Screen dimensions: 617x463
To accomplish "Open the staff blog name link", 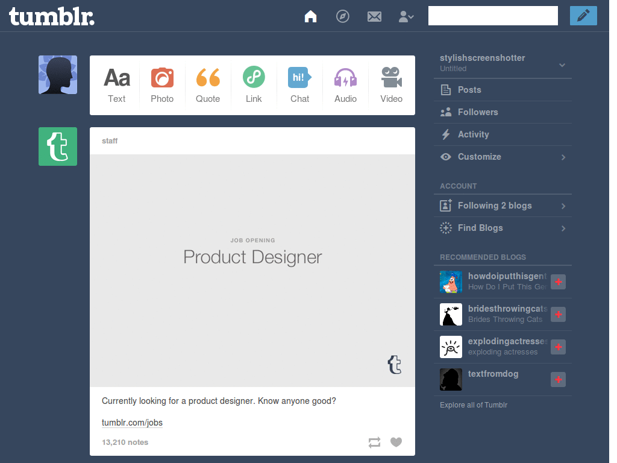I will click(110, 141).
